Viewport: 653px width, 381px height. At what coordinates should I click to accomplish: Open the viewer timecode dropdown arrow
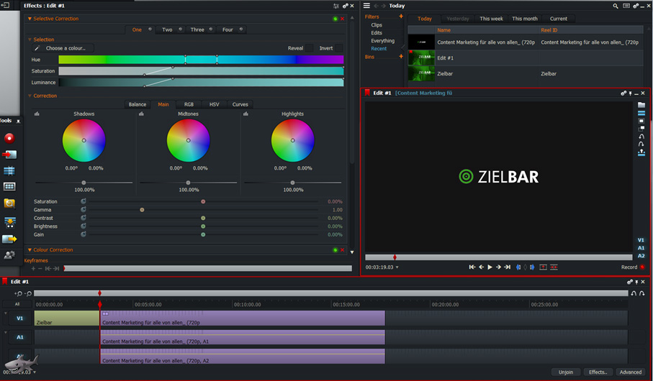(x=397, y=267)
